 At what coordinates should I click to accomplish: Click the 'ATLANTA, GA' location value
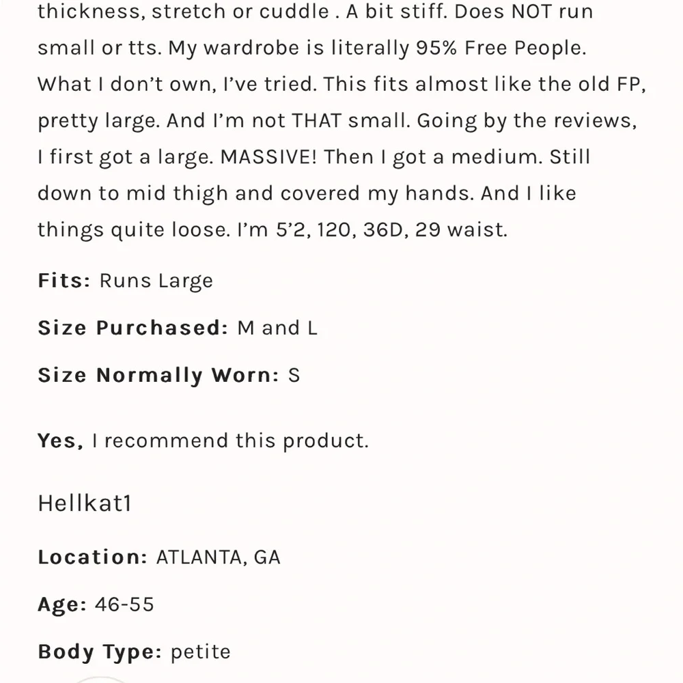tap(219, 557)
